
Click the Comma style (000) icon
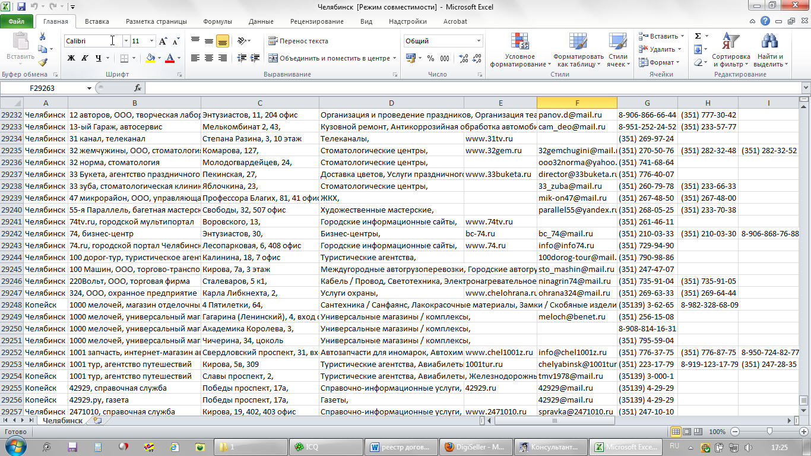(x=446, y=58)
